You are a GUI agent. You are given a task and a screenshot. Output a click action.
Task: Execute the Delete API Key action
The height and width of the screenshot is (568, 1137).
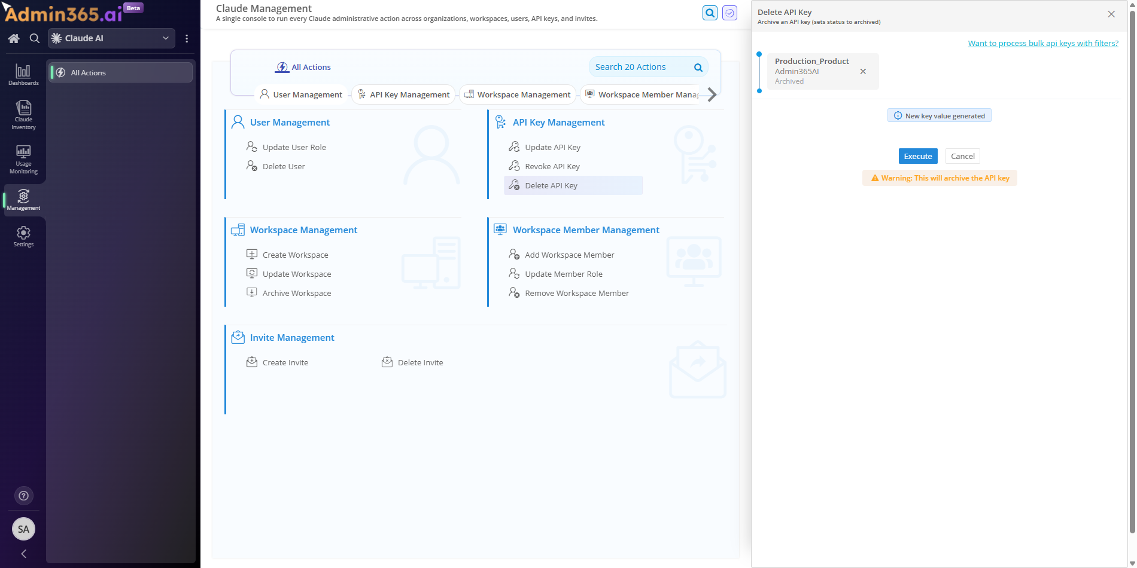coord(918,156)
